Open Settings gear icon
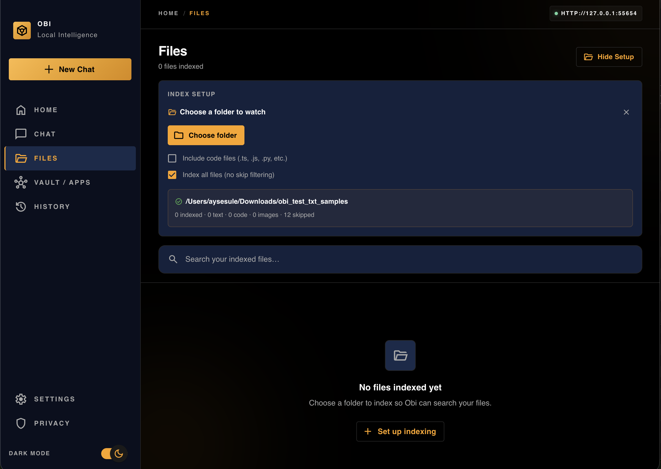 click(21, 399)
